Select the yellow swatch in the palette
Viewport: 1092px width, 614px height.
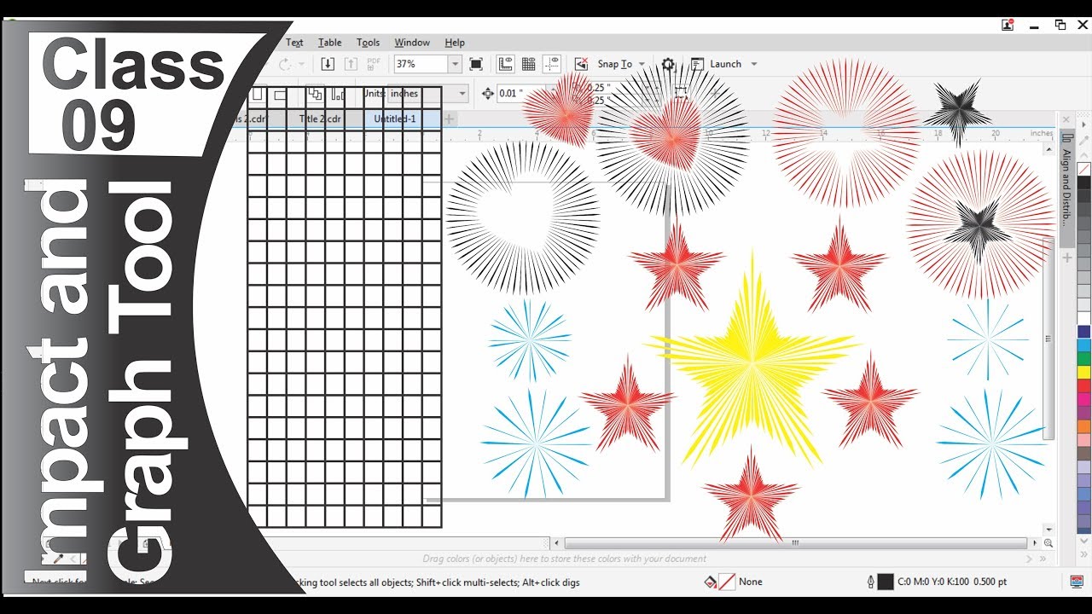1083,372
